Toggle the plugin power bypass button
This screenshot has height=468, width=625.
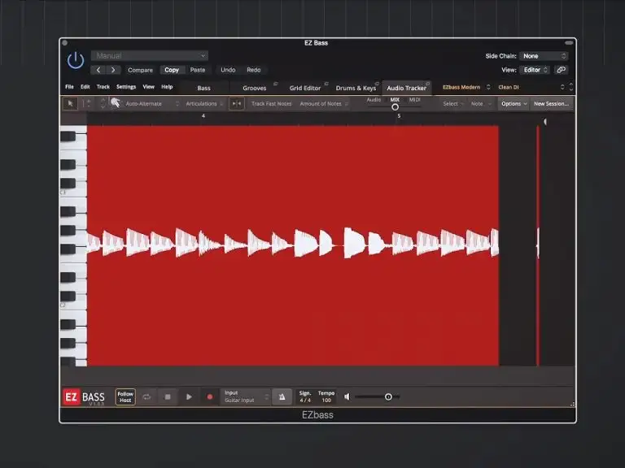[x=76, y=60]
